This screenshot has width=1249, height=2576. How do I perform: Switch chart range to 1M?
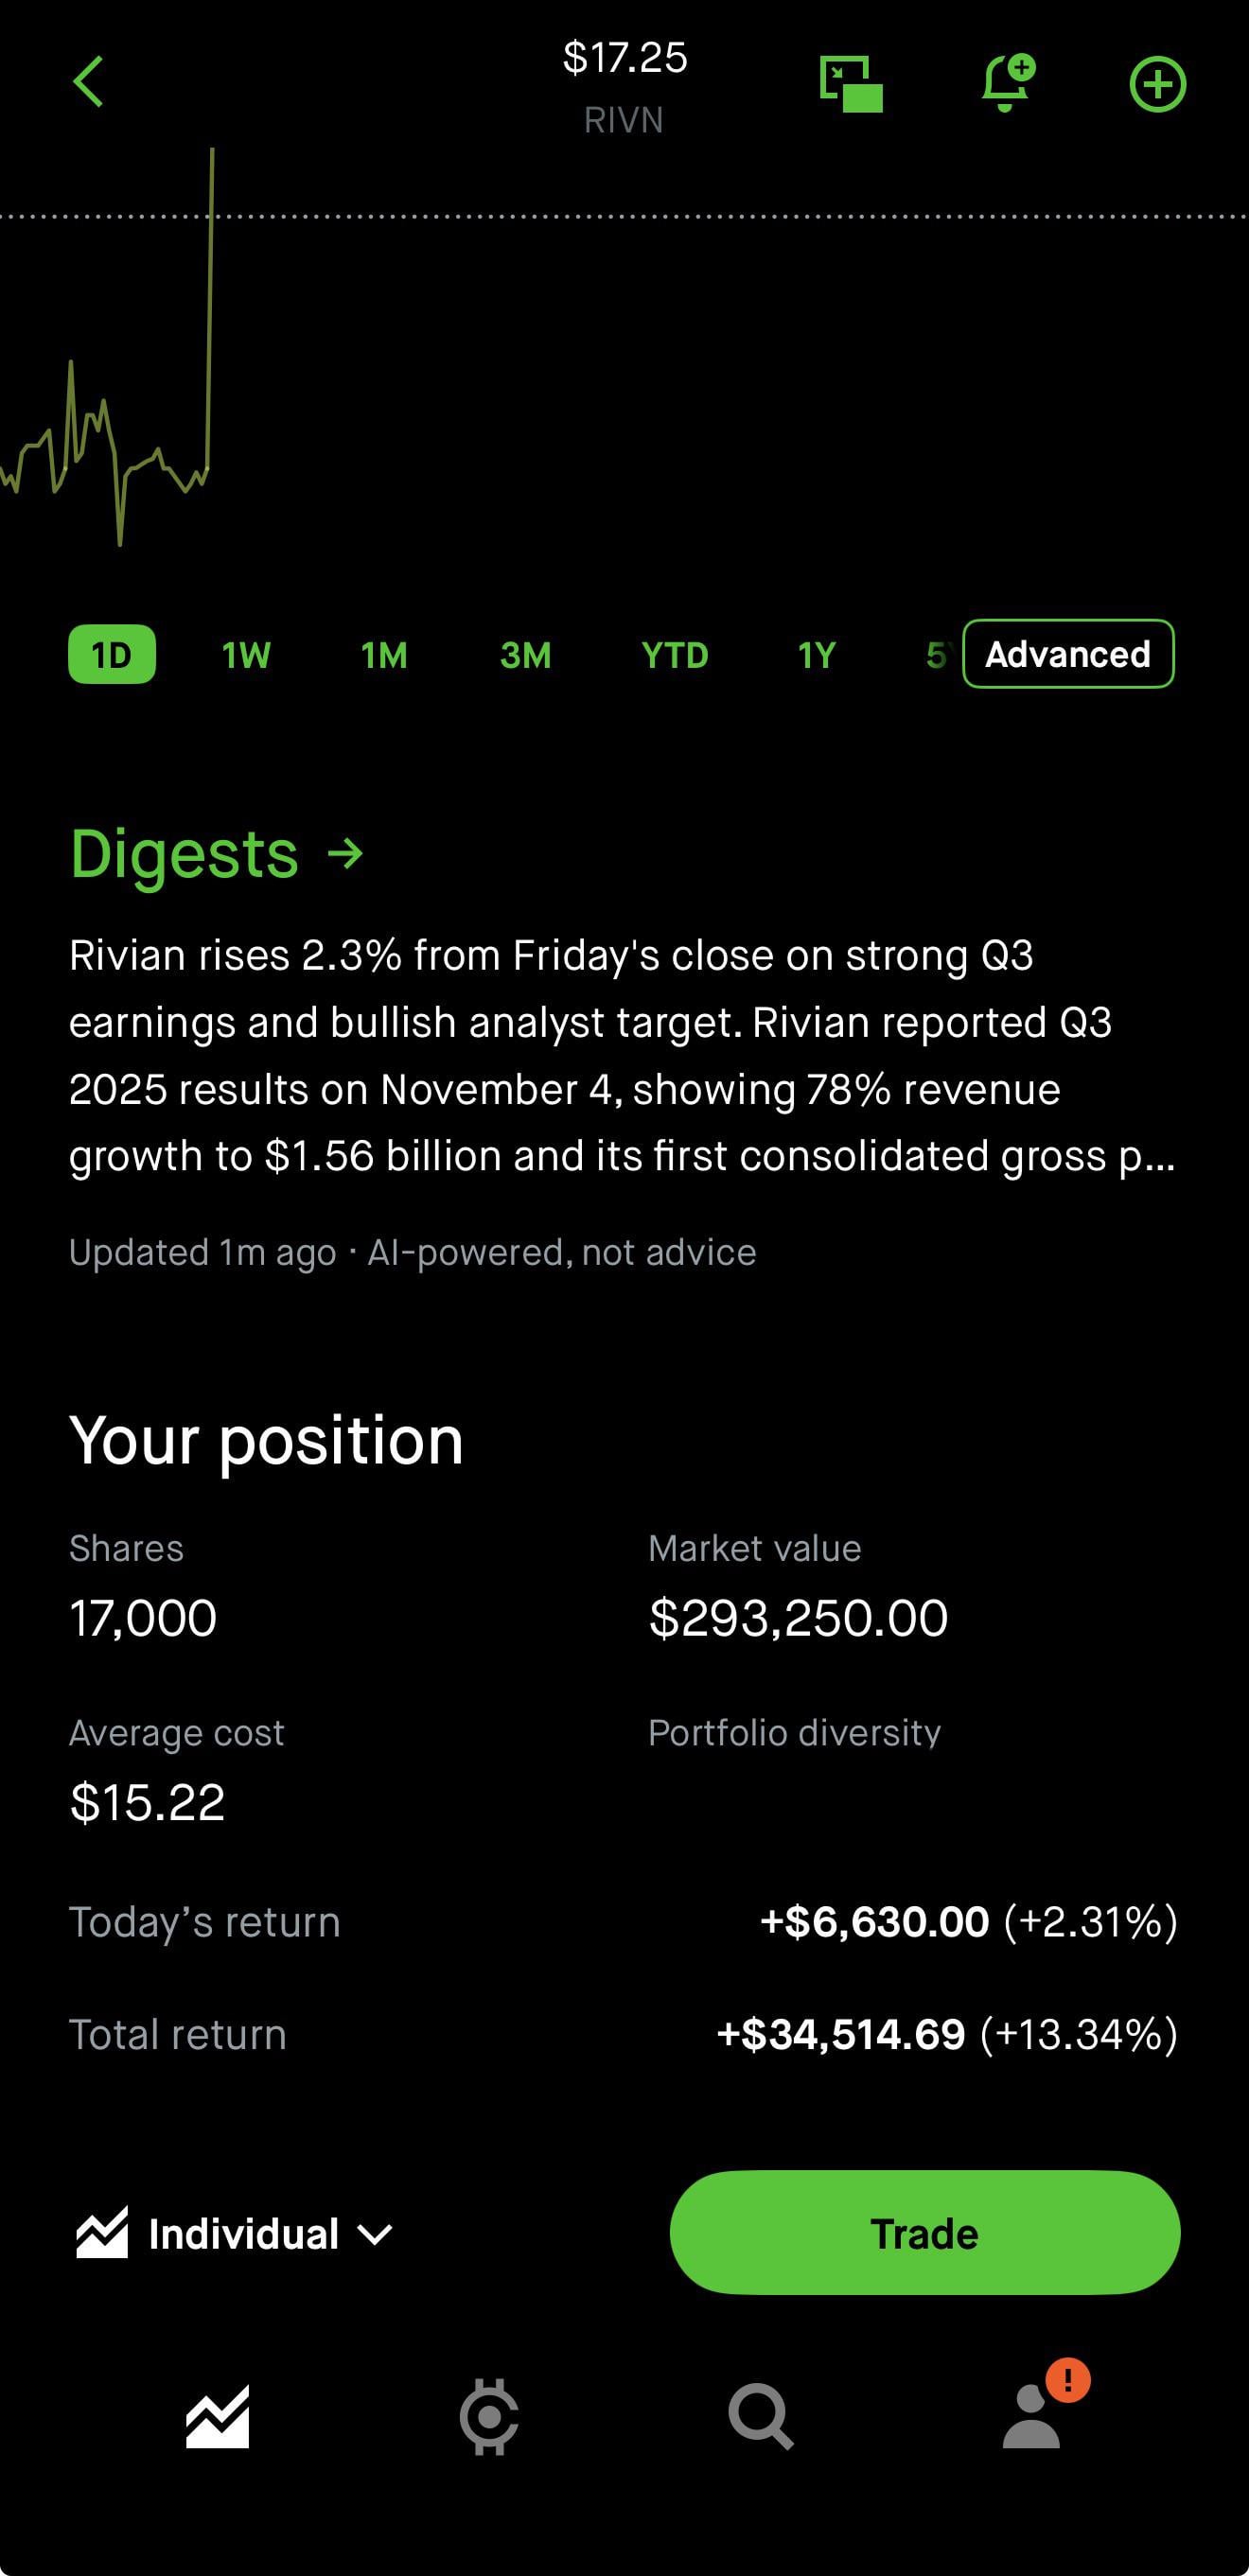(x=384, y=655)
